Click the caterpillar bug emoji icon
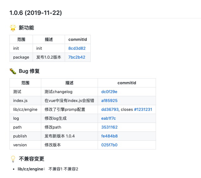Image resolution: width=201 pixels, height=178 pixels. (13, 71)
